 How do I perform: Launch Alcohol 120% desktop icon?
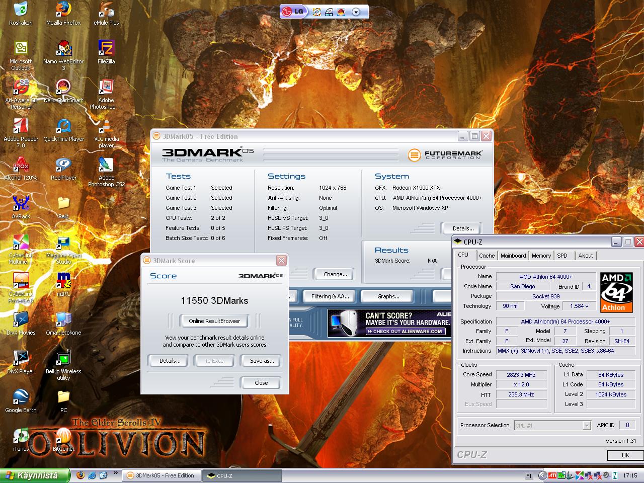21,169
